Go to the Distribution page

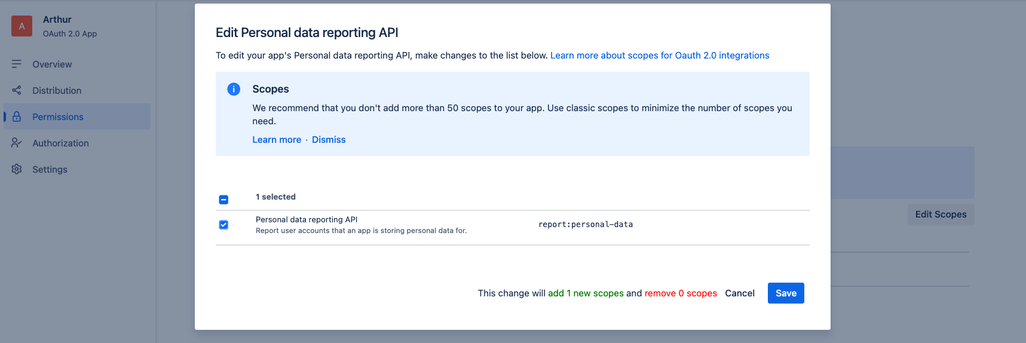pos(57,91)
